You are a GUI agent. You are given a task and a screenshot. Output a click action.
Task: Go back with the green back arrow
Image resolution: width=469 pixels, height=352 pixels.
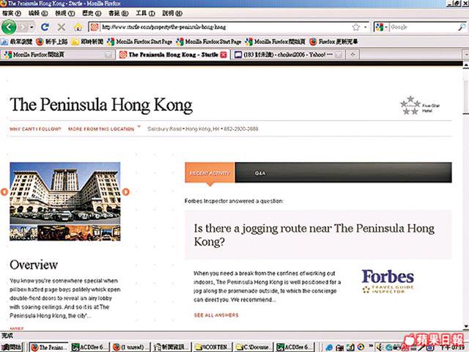point(9,27)
